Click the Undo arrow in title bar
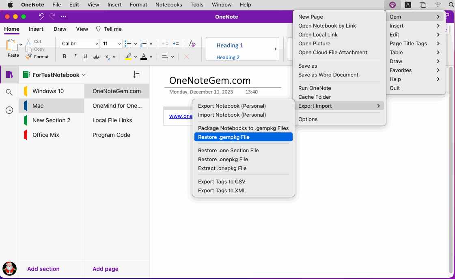 (x=41, y=17)
